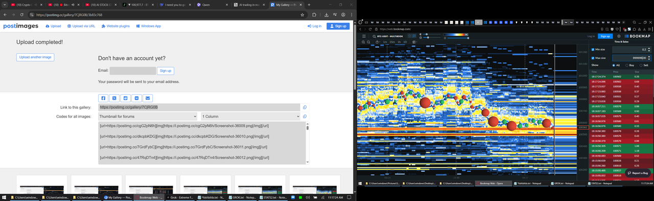Screen dimensions: 654x201
Task: Reload the Bookmap web page
Action: pos(370,29)
